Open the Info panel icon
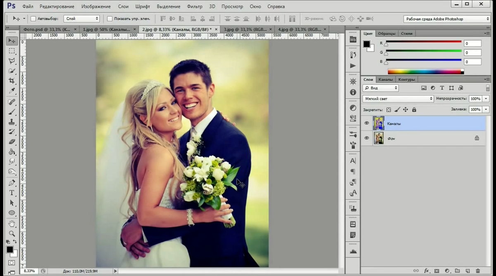Screen dimensions: 496x276 tap(353, 92)
